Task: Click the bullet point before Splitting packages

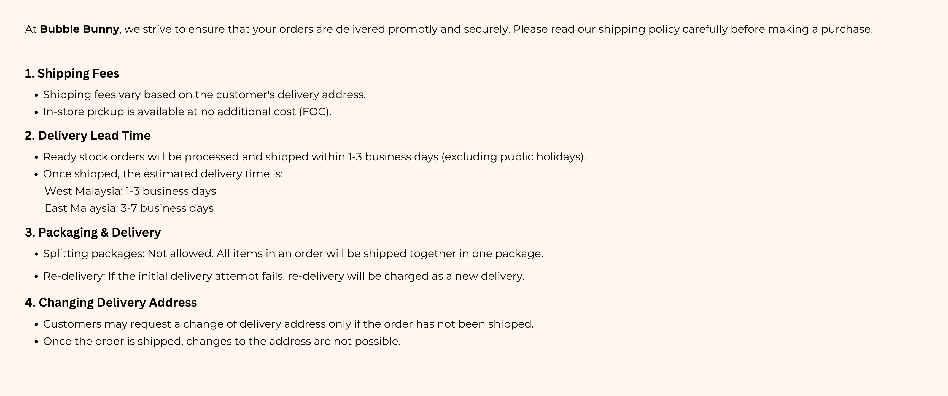Action: [x=36, y=255]
